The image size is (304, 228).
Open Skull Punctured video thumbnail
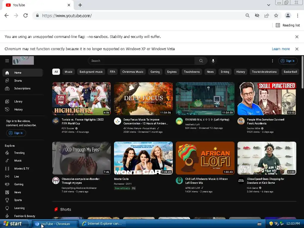click(267, 99)
